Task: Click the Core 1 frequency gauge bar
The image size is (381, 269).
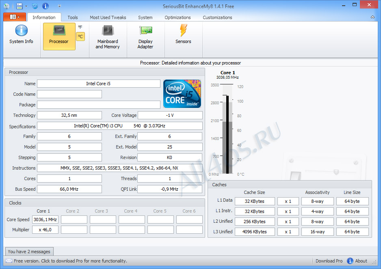Action: (x=227, y=129)
